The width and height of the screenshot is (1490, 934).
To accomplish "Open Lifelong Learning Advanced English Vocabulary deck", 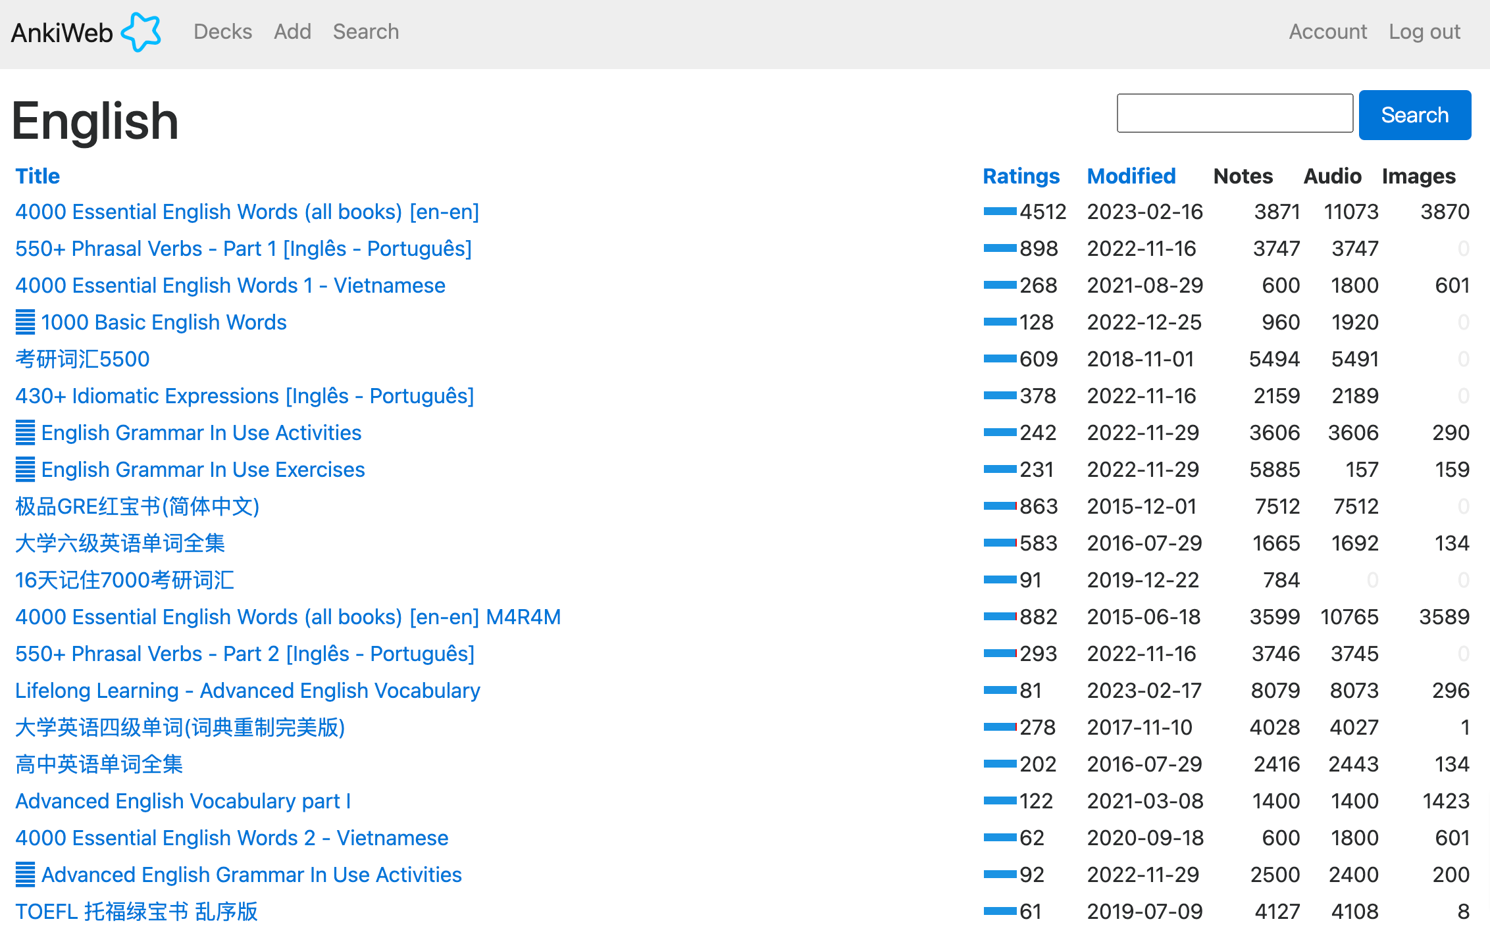I will (x=248, y=691).
